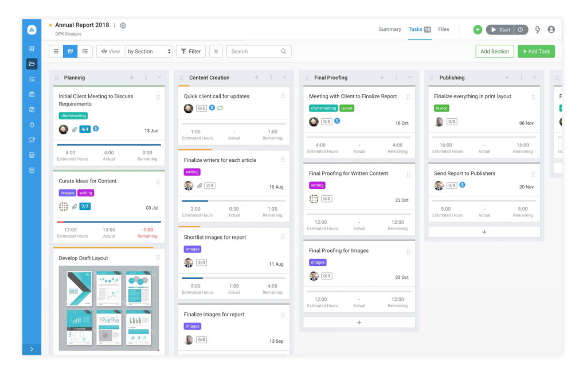Click the green Add Task button
This screenshot has height=376, width=587.
point(536,52)
